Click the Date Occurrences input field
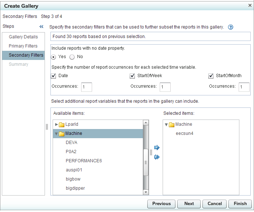Image resolution: width=254 pixels, height=212 pixels. [x=87, y=87]
